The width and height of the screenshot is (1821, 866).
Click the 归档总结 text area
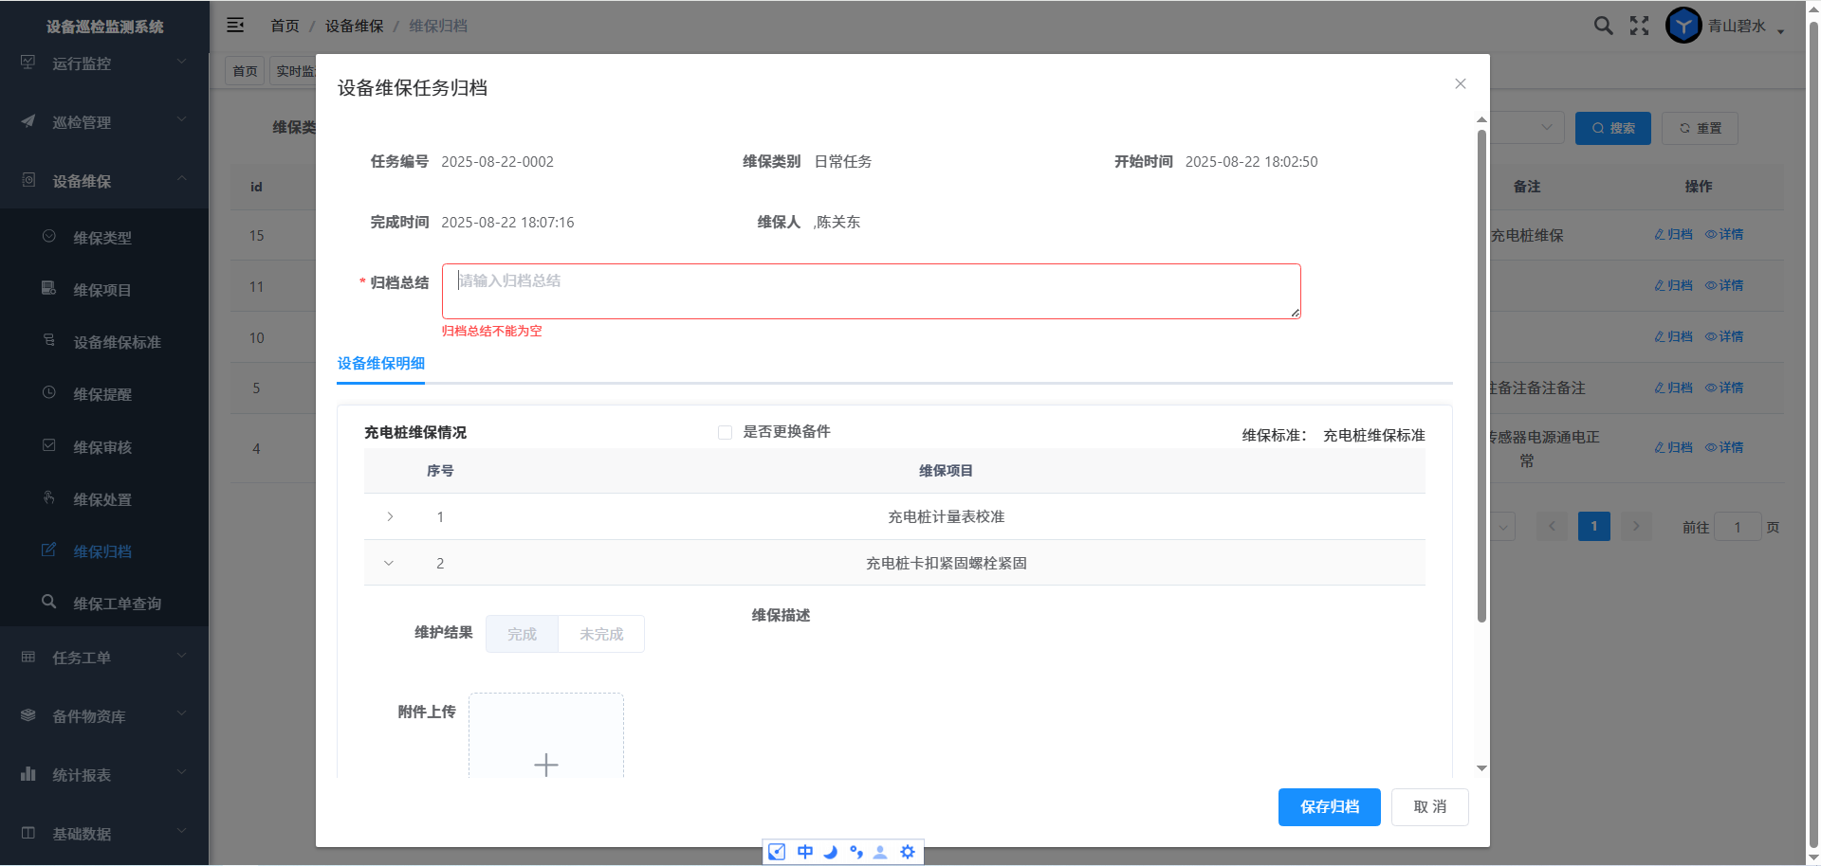point(871,292)
